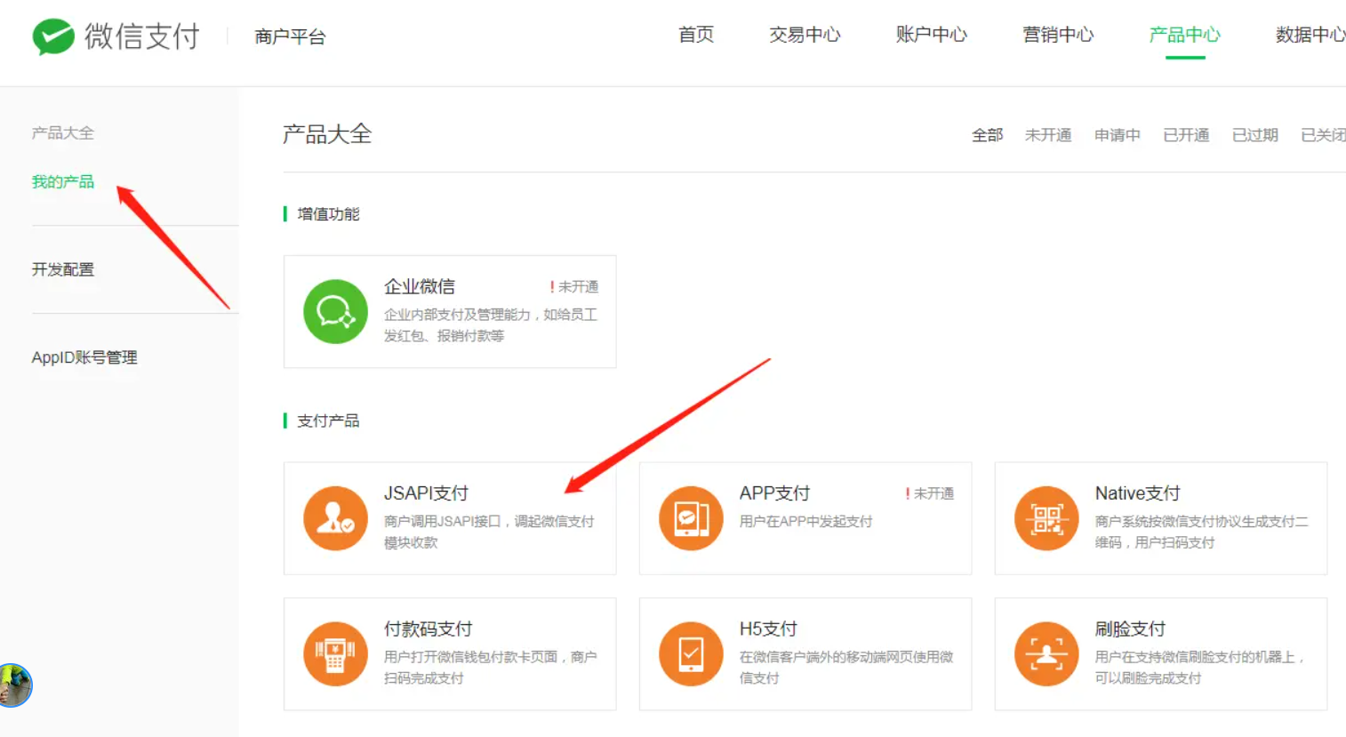The height and width of the screenshot is (737, 1346).
Task: Select the 产品中心 navigation tab
Action: pyautogui.click(x=1184, y=35)
